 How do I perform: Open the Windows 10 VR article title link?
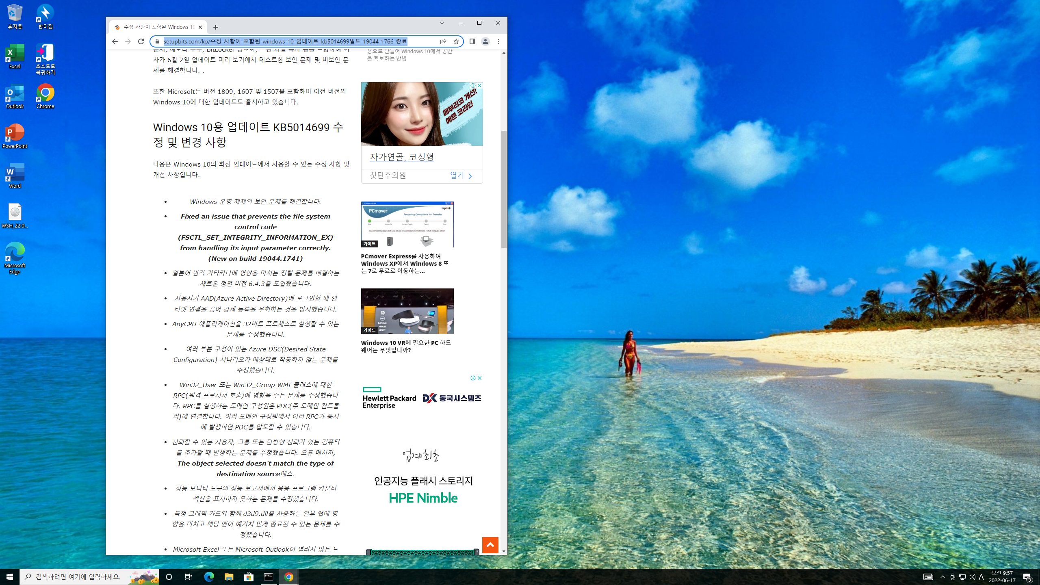tap(406, 346)
